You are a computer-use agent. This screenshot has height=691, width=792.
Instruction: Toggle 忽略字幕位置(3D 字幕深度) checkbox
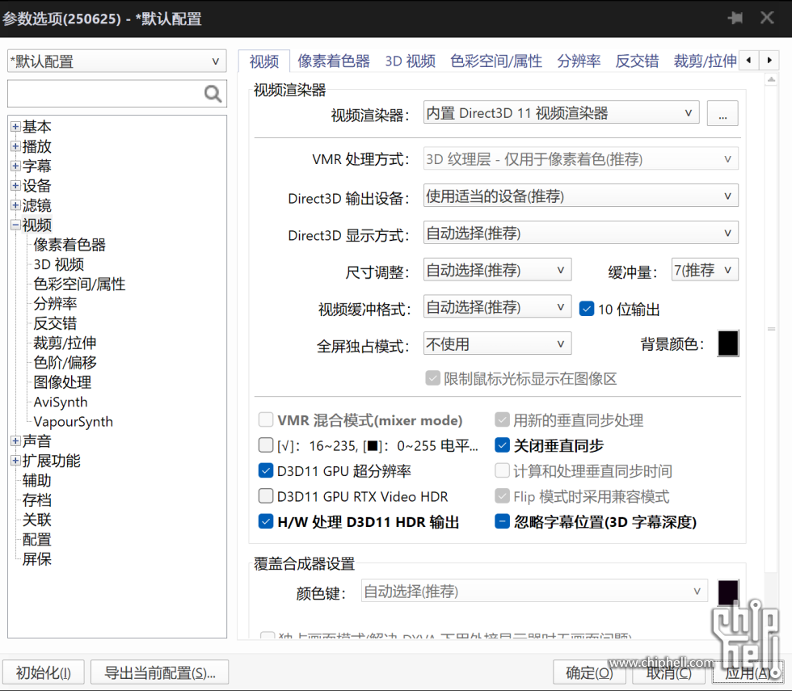click(502, 521)
